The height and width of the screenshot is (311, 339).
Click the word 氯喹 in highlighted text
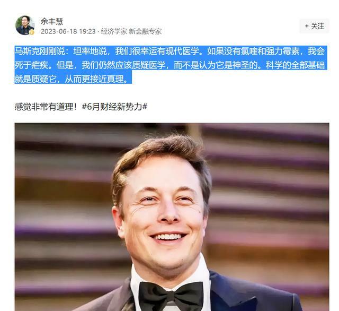(x=249, y=51)
